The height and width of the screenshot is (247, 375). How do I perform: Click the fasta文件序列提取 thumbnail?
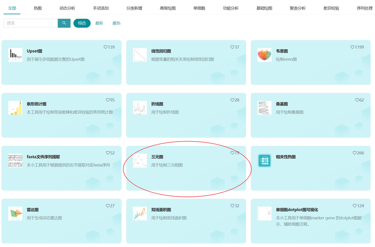(x=15, y=160)
